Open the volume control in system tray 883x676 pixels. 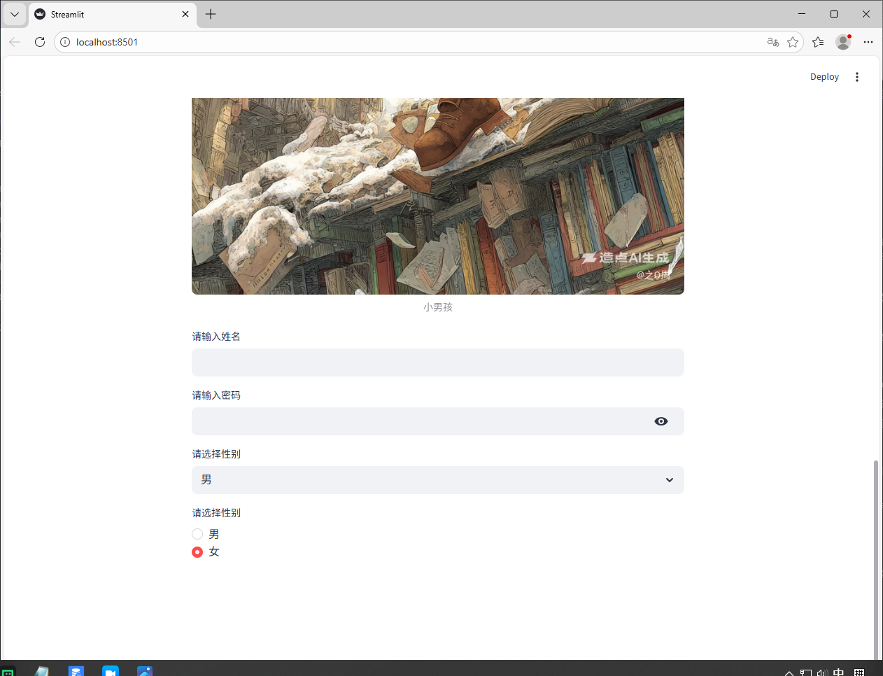pos(822,673)
